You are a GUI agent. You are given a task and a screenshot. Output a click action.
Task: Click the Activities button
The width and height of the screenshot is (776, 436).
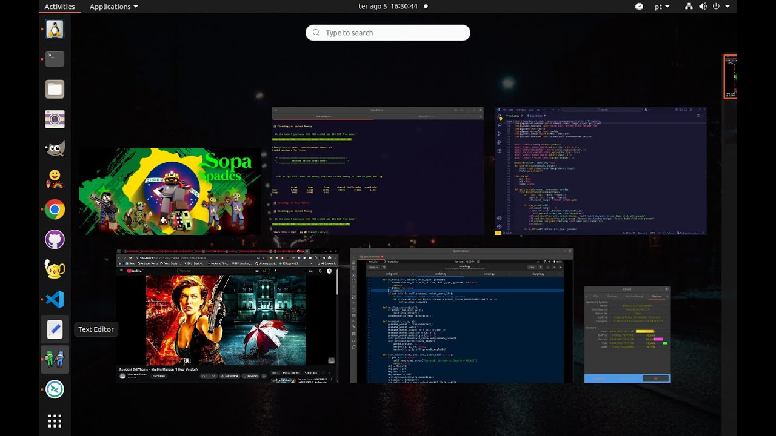point(59,7)
